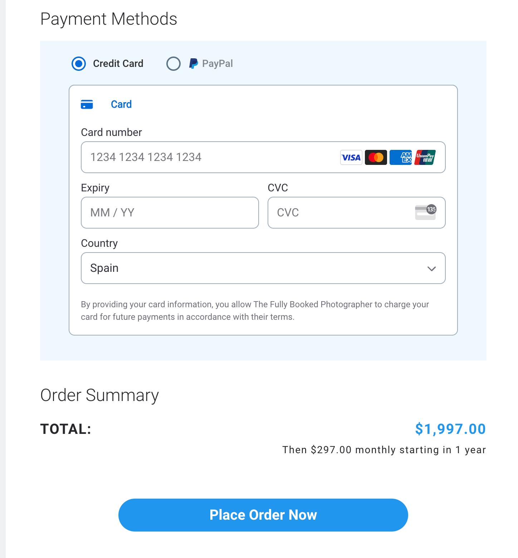Click the chevron on the Country selector

point(431,268)
